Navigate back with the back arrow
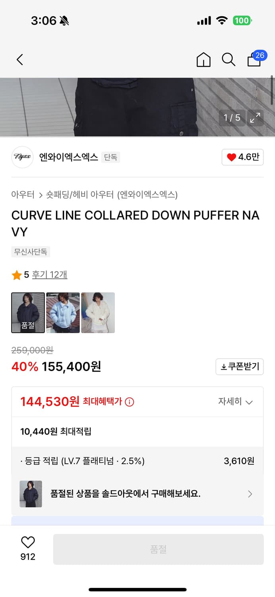Viewport: 275px width, 597px height. (x=19, y=59)
